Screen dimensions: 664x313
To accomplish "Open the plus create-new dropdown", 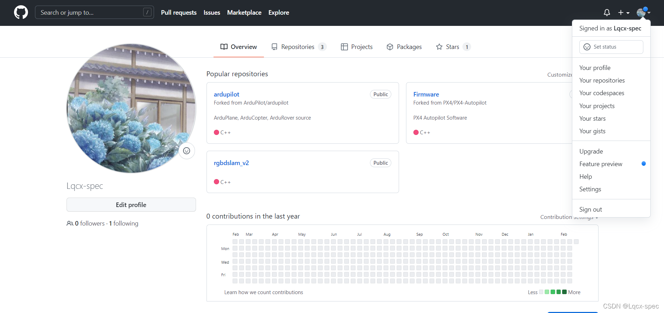I will click(623, 13).
